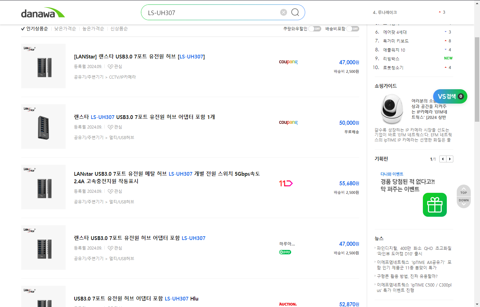Image resolution: width=480 pixels, height=307 pixels.
Task: Toggle 쿠팡와우할인 switch
Action: point(315,29)
